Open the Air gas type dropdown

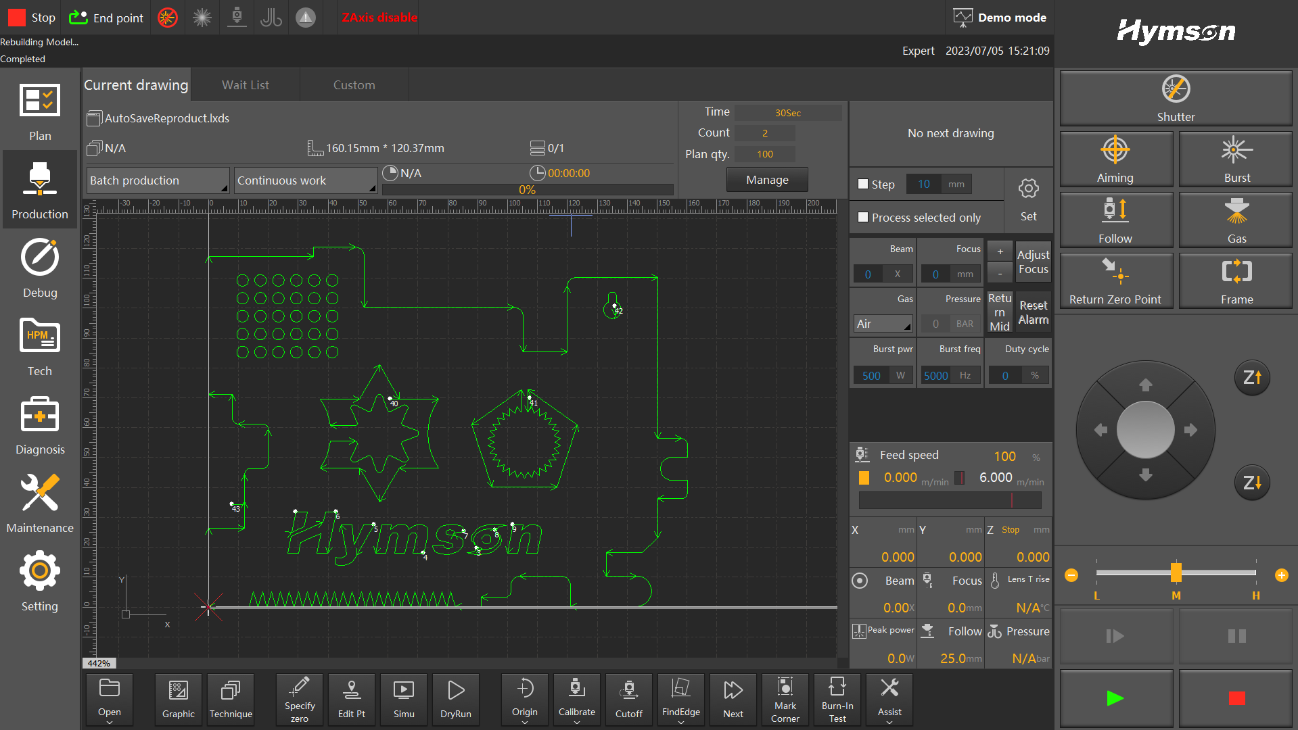point(883,324)
